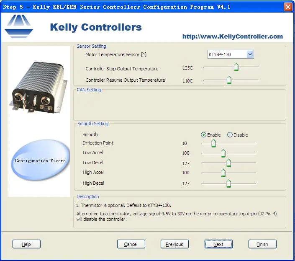Click the Inflection Point slider handle
Screen dimensions: 295x261
(x=213, y=143)
